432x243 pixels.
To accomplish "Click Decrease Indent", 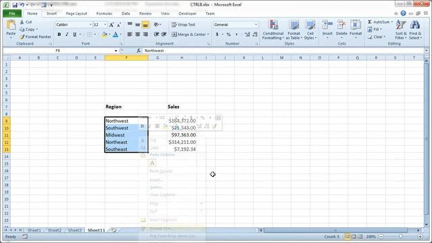I will [x=156, y=34].
